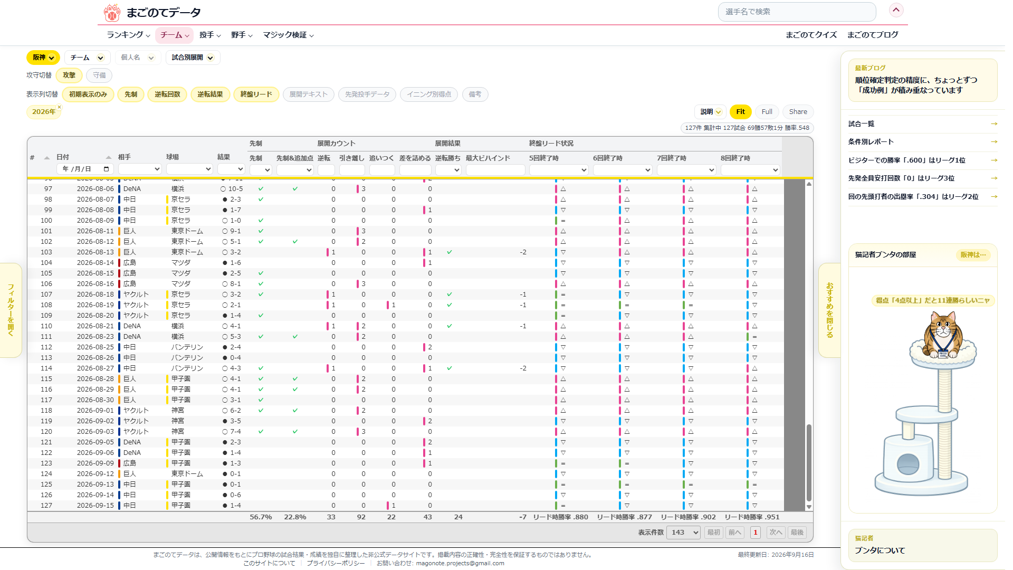The height and width of the screenshot is (570, 1013).
Task: Sort by 日付 column arrow icon
Action: [109, 157]
